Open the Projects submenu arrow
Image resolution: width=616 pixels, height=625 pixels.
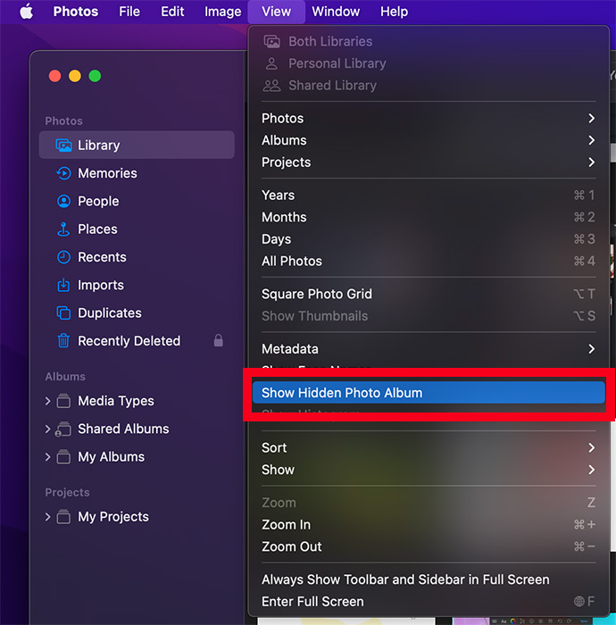(x=591, y=162)
